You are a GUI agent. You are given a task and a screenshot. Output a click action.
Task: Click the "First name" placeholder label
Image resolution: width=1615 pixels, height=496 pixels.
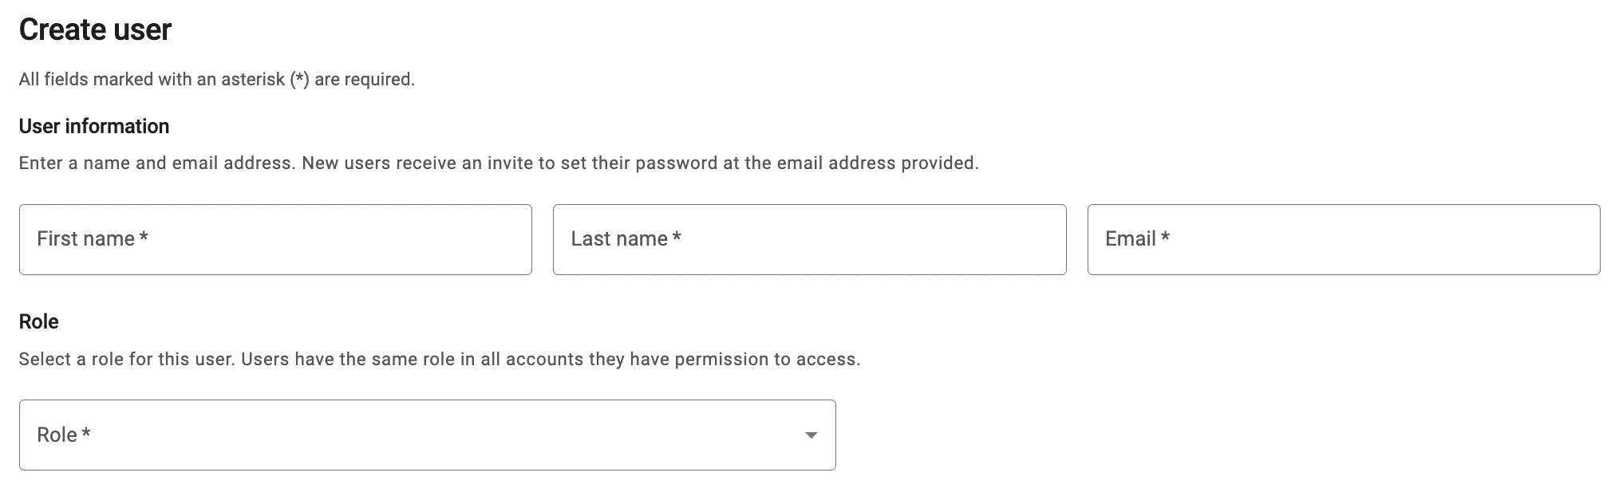coord(85,239)
